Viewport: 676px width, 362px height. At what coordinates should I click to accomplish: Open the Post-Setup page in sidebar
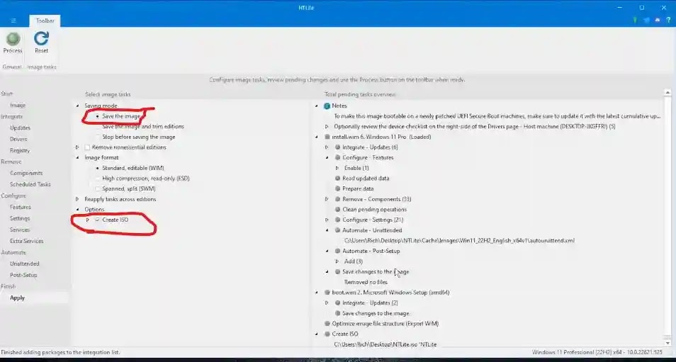[x=23, y=275]
